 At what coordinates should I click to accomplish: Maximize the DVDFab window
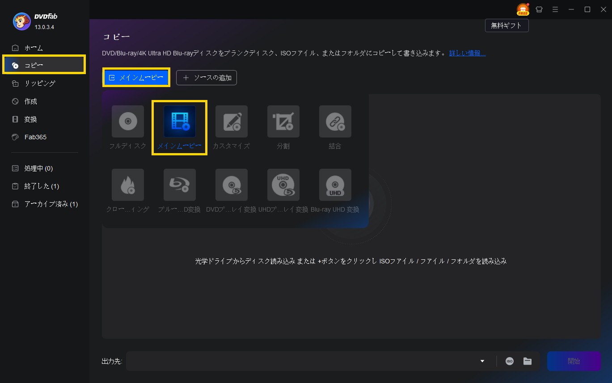point(587,9)
